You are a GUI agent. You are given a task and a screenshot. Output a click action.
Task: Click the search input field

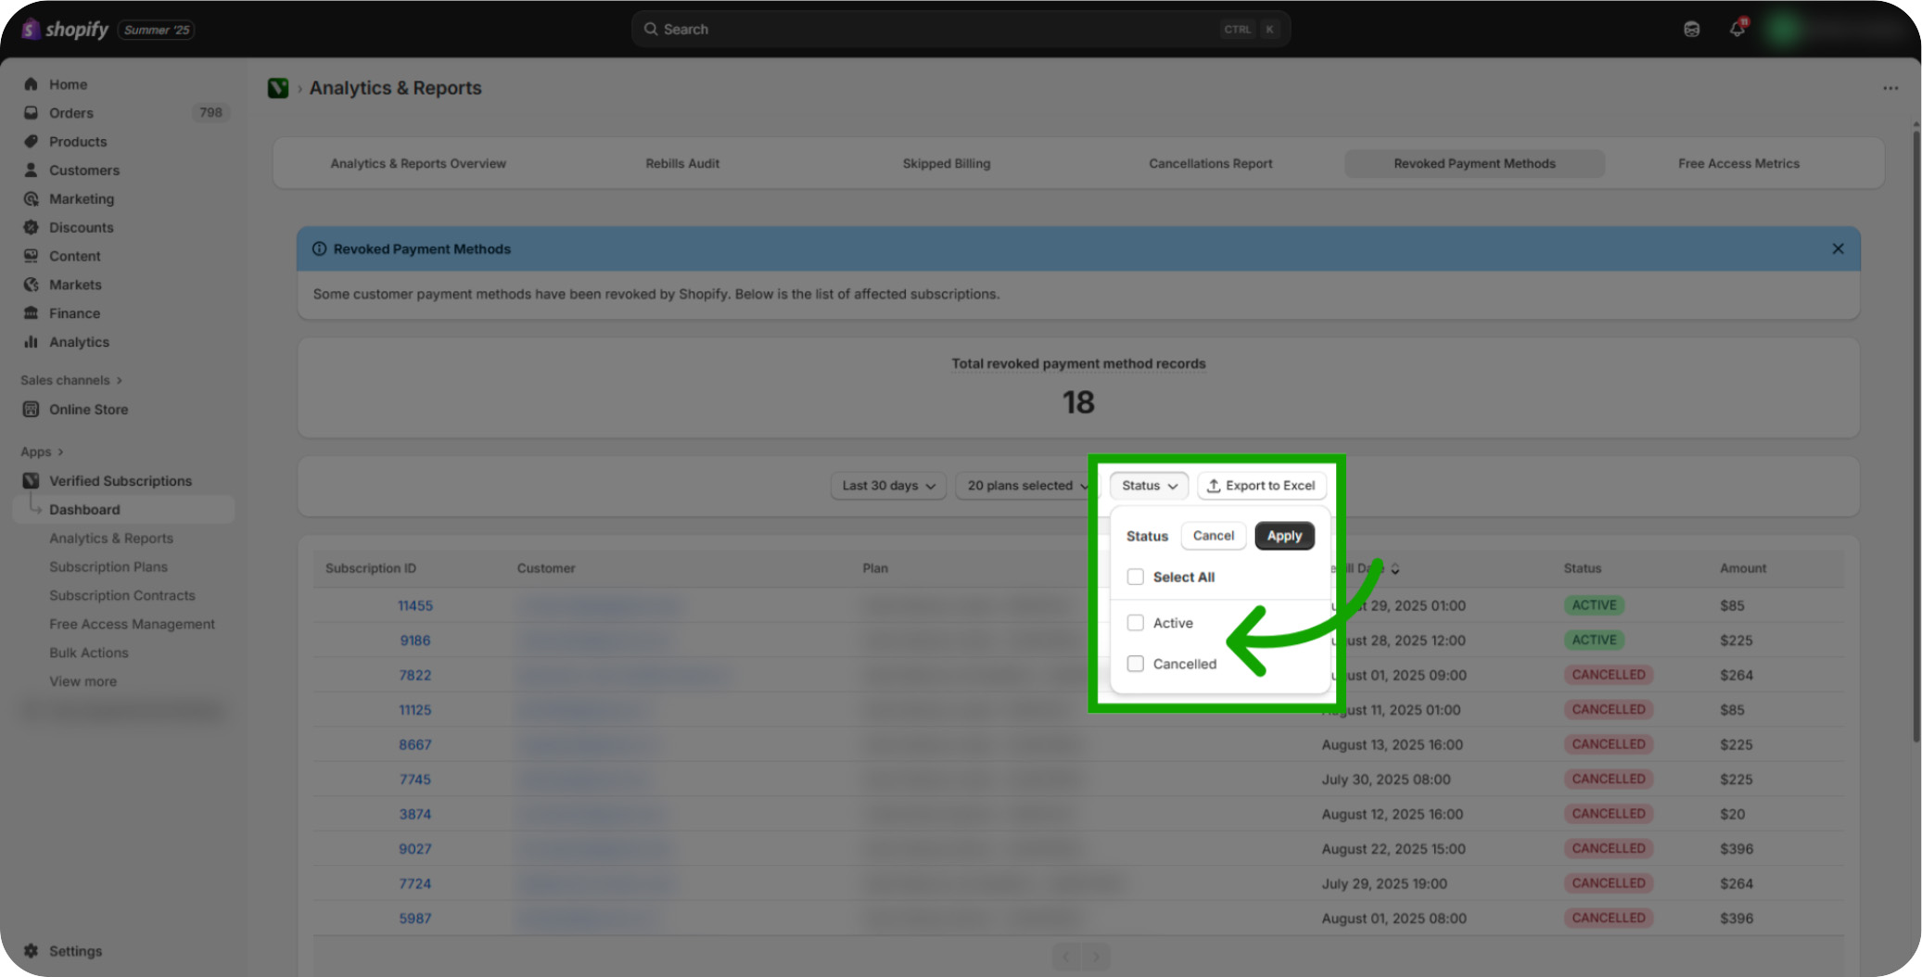click(961, 30)
